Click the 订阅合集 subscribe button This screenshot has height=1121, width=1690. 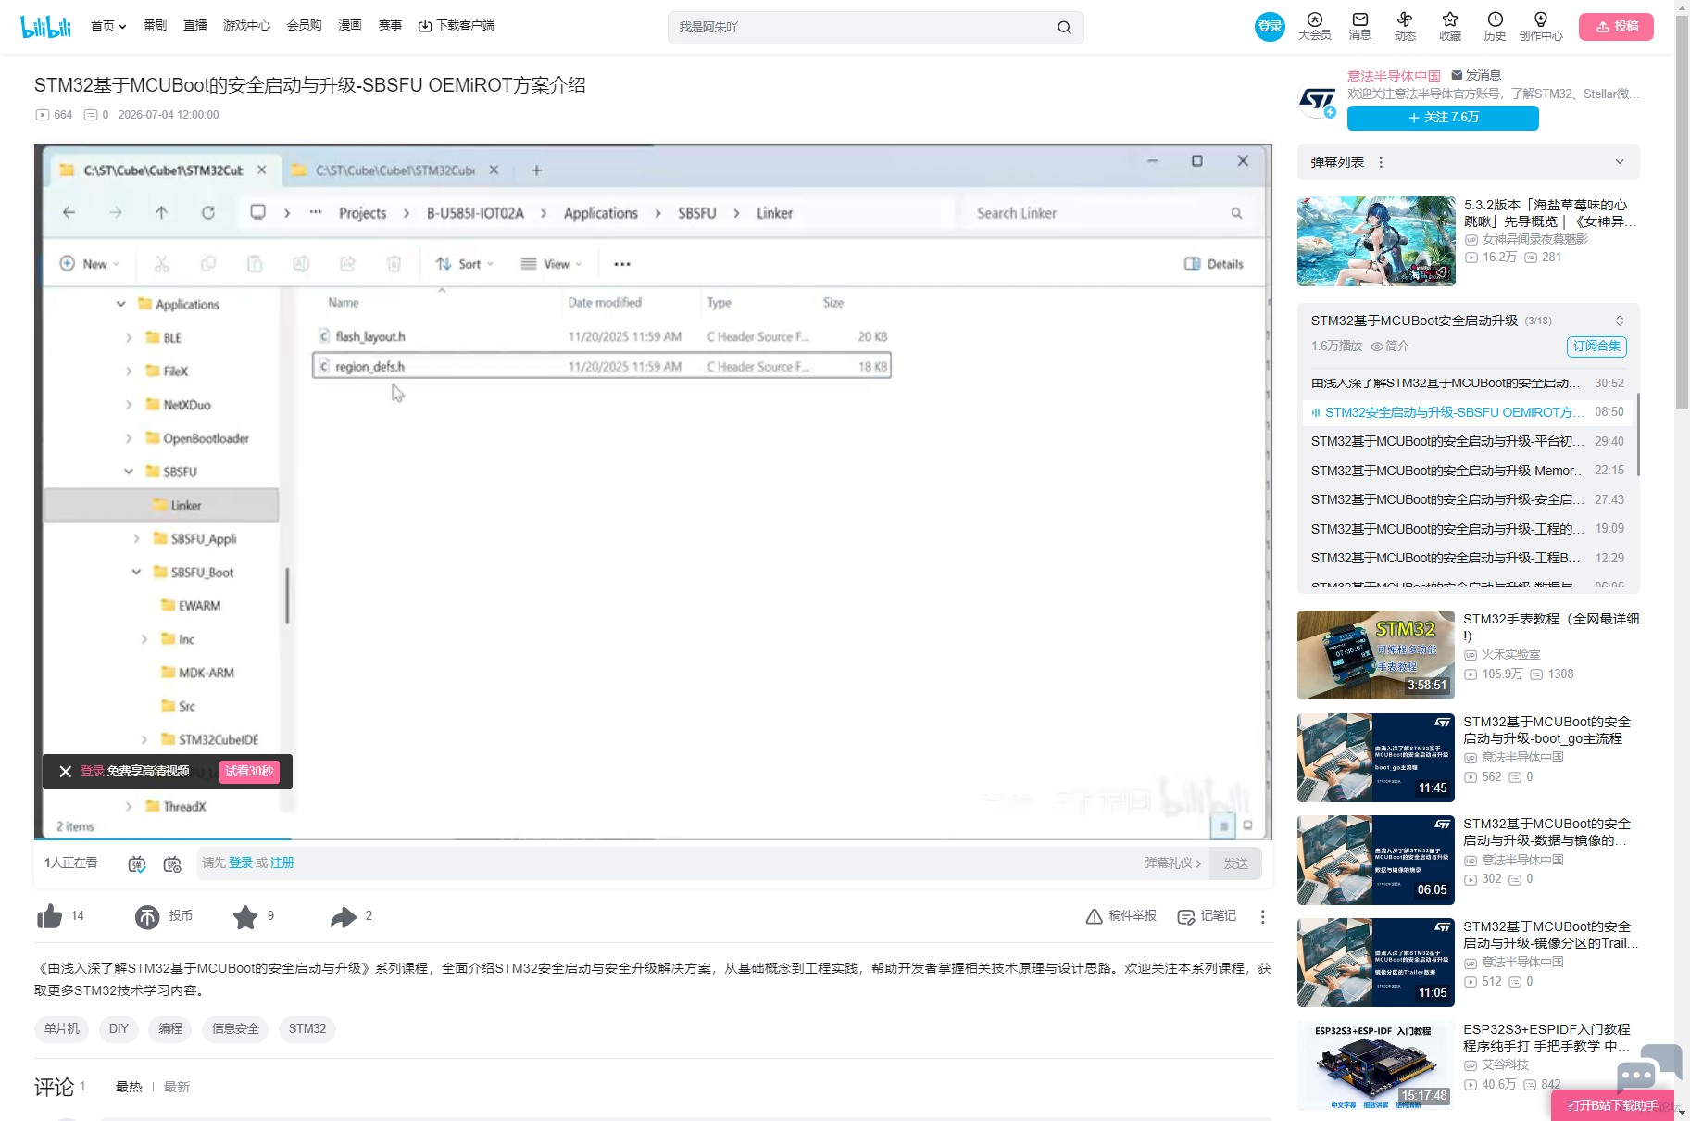(1596, 346)
